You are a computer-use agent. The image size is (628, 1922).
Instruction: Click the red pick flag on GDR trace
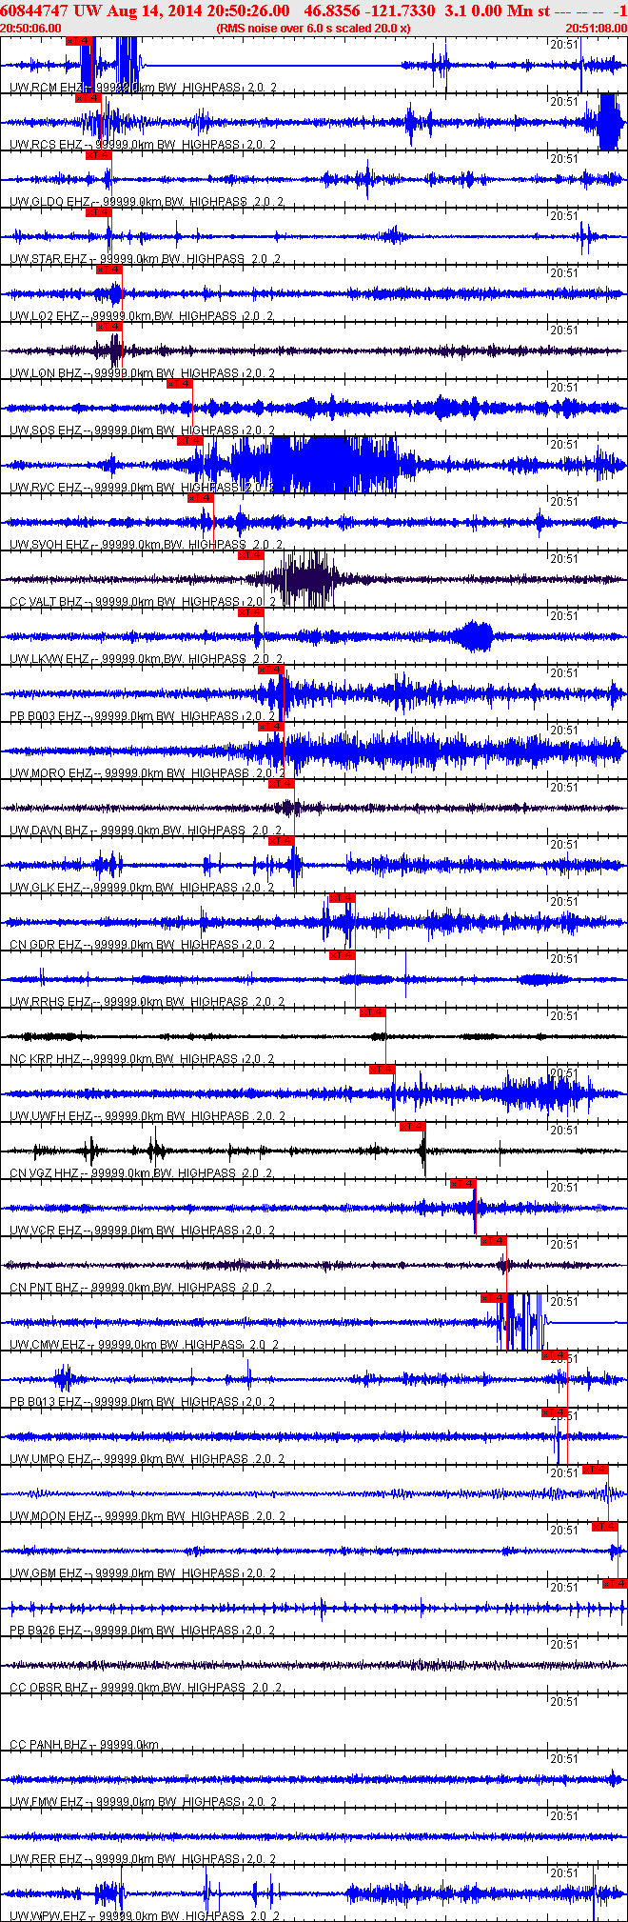point(342,898)
